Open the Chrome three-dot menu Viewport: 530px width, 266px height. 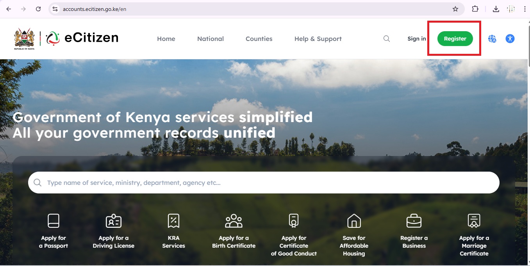pyautogui.click(x=525, y=9)
